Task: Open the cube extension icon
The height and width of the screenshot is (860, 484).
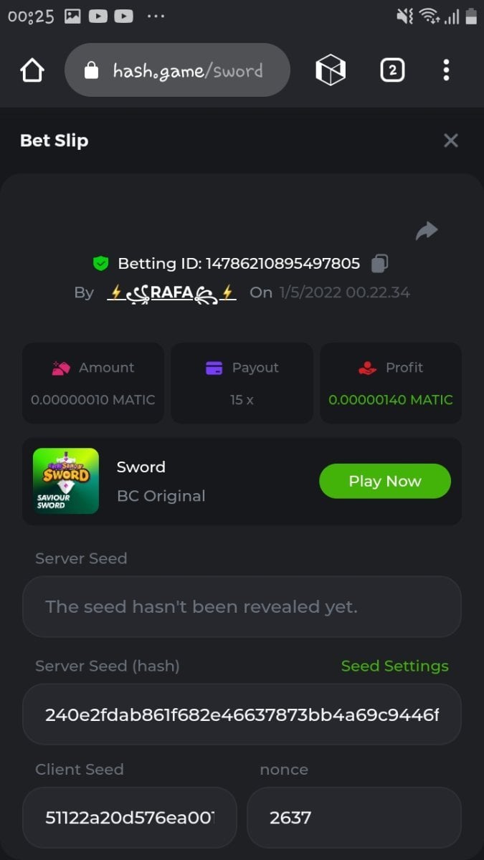Action: click(x=331, y=70)
